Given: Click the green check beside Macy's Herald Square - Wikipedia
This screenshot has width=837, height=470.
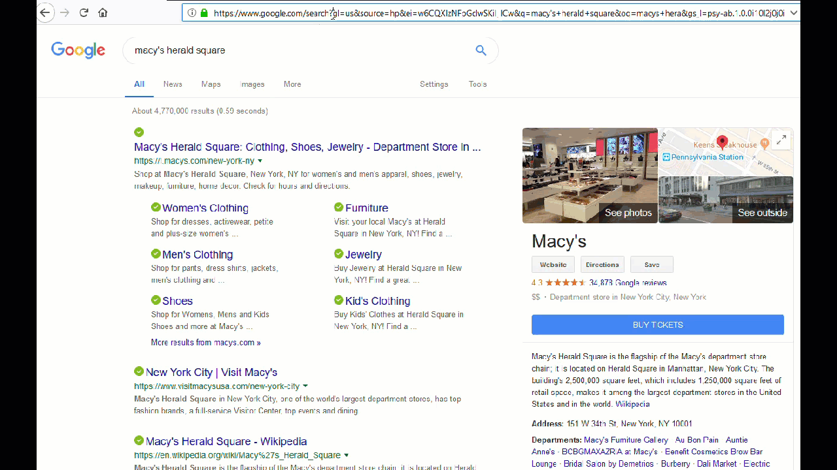Looking at the screenshot, I should [x=139, y=440].
